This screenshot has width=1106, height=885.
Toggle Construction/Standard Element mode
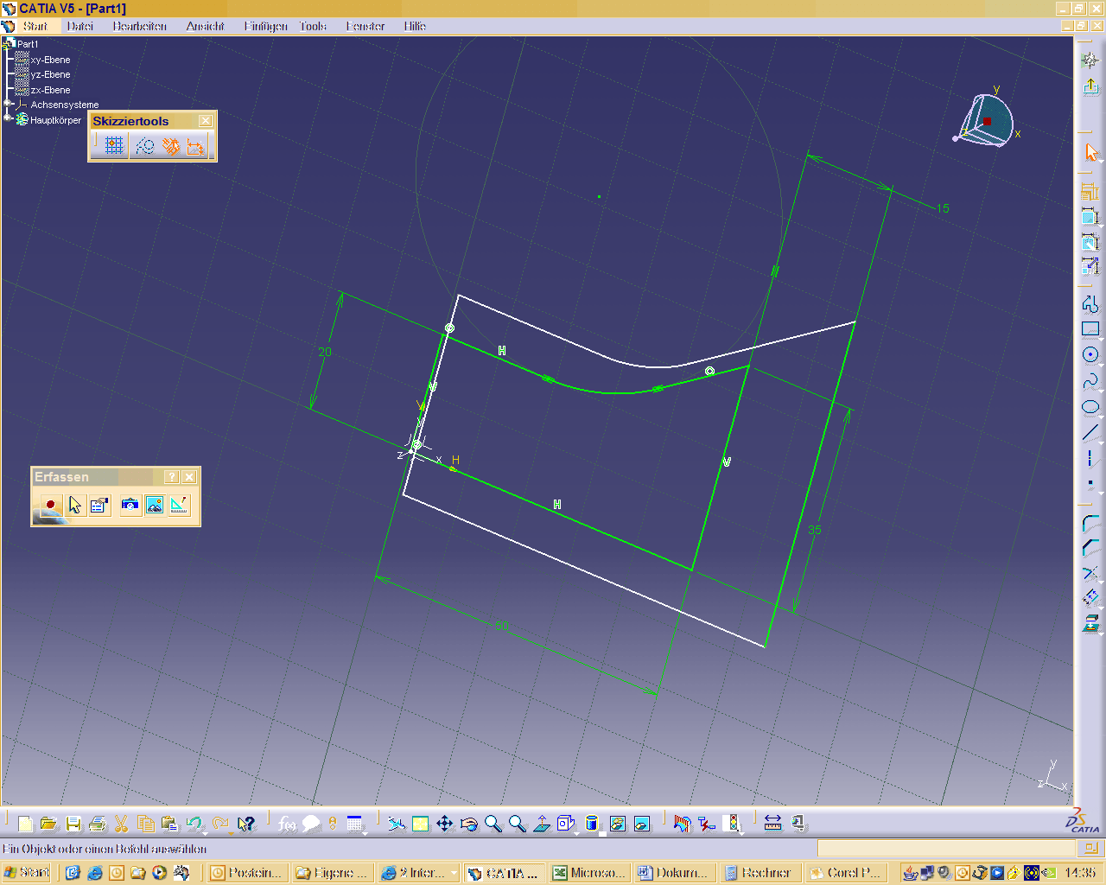[x=144, y=146]
